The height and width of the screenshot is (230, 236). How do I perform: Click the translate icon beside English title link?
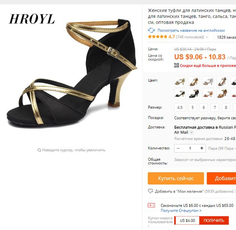[151, 30]
